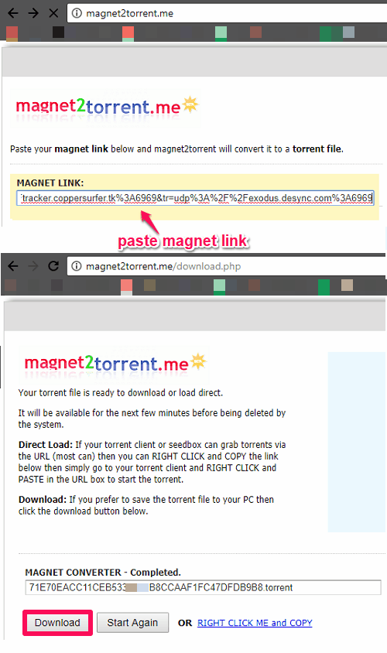The width and height of the screenshot is (387, 653).
Task: Click the light blue ad panel on right
Action: [357, 443]
